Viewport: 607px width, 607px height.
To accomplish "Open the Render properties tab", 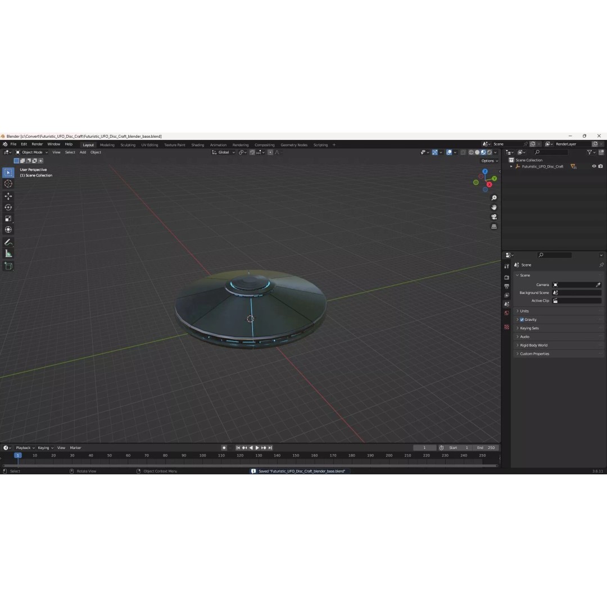I will 506,278.
